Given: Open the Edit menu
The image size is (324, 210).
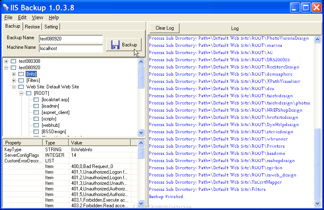Looking at the screenshot, I should click(x=22, y=18).
